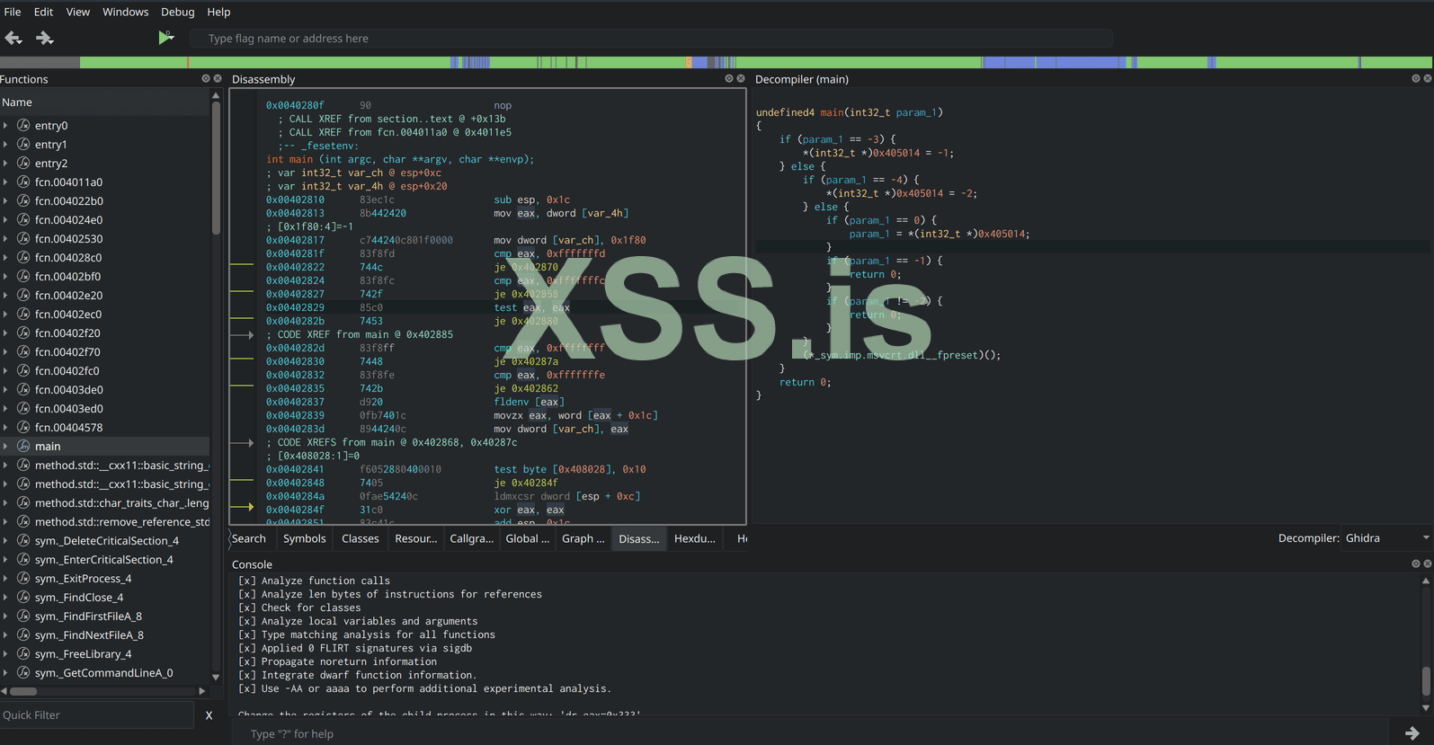Select entry2 in the Functions list
Viewport: 1434px width, 745px height.
(x=51, y=164)
